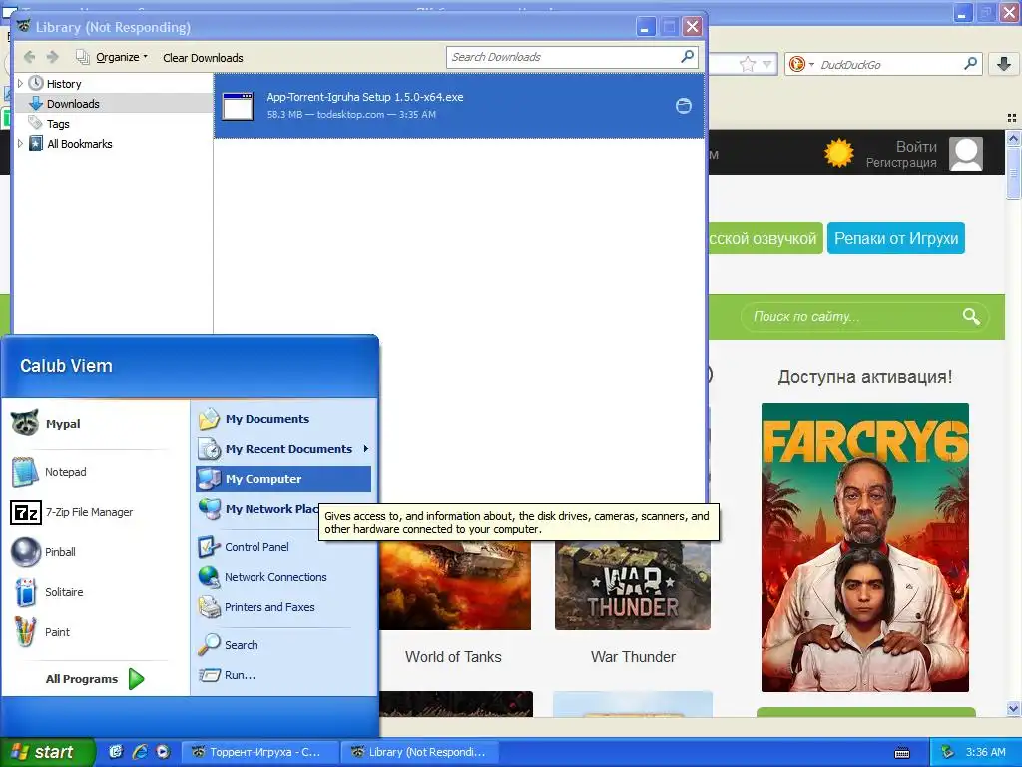Screen dimensions: 1022x767
Task: Toggle sun theme icon on website
Action: (838, 153)
